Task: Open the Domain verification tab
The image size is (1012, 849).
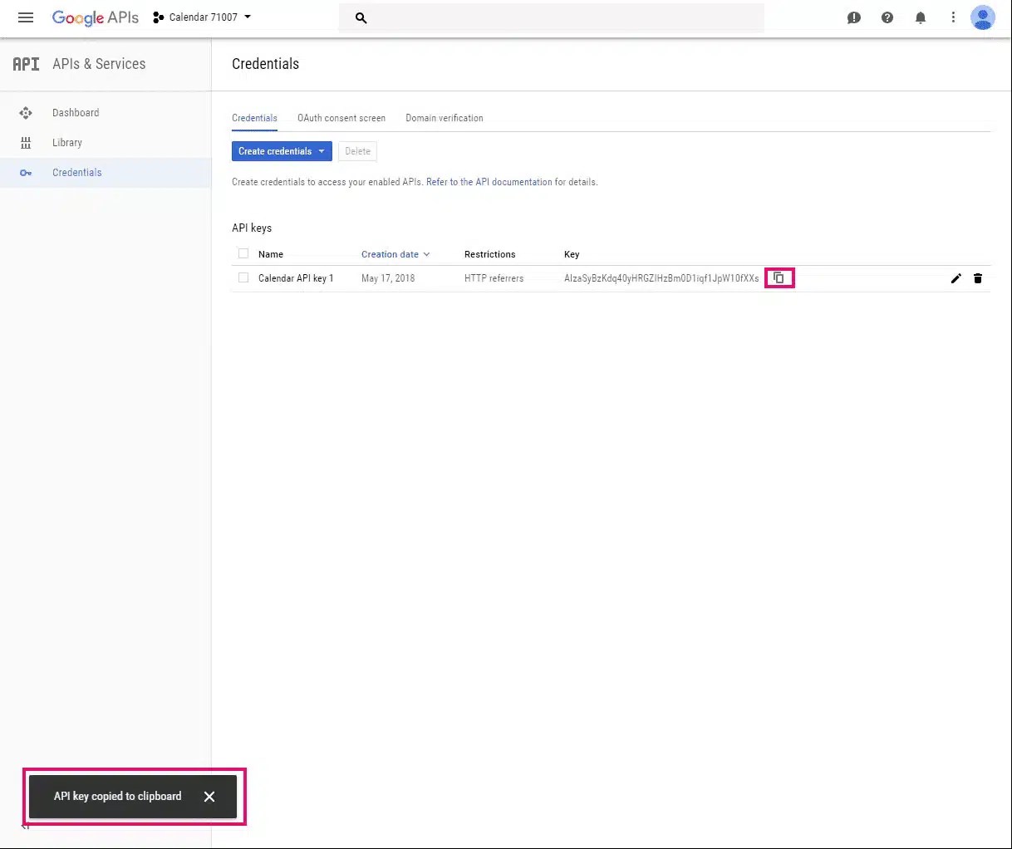Action: [445, 118]
